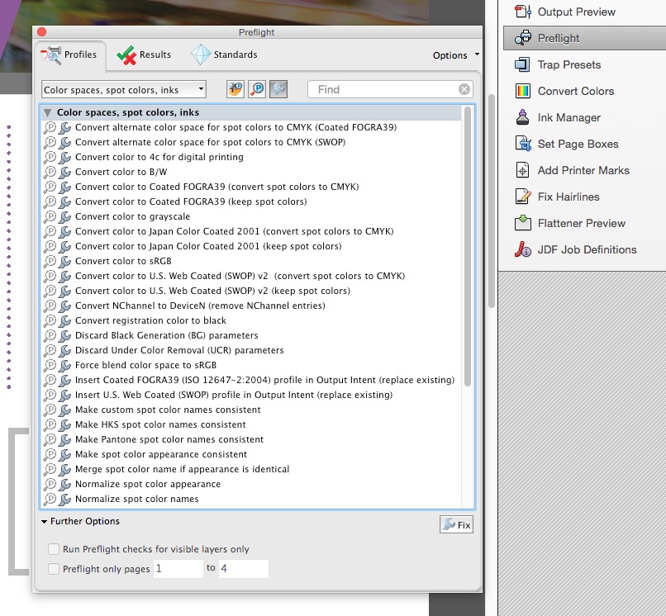666x616 pixels.
Task: Collapse the Further Options section
Action: (x=44, y=521)
